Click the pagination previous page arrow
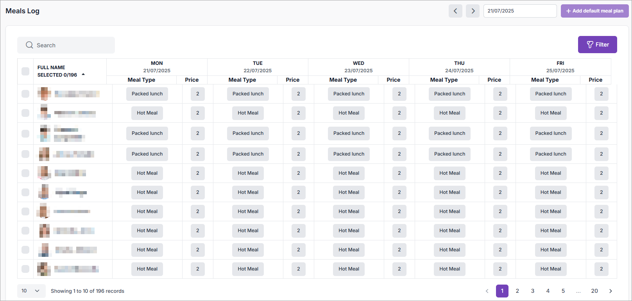The width and height of the screenshot is (632, 301). point(487,291)
